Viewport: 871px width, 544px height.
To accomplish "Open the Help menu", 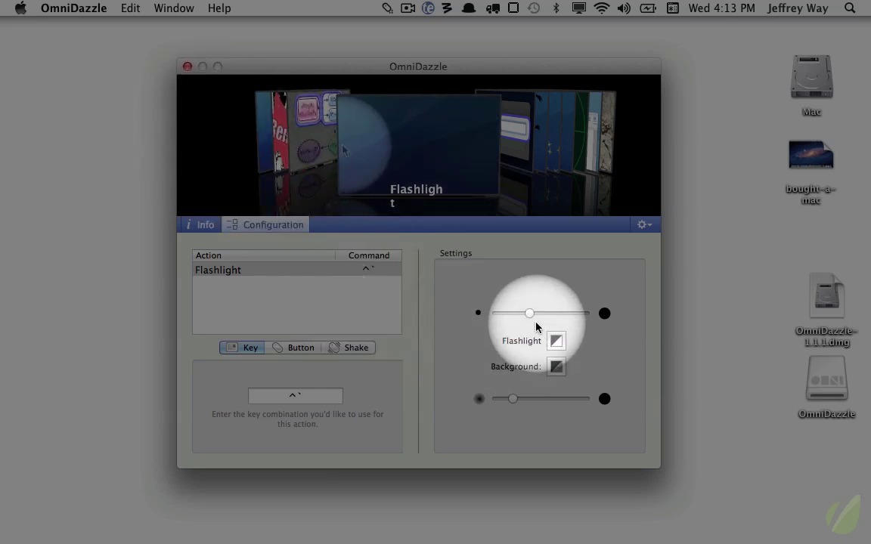I will (219, 8).
